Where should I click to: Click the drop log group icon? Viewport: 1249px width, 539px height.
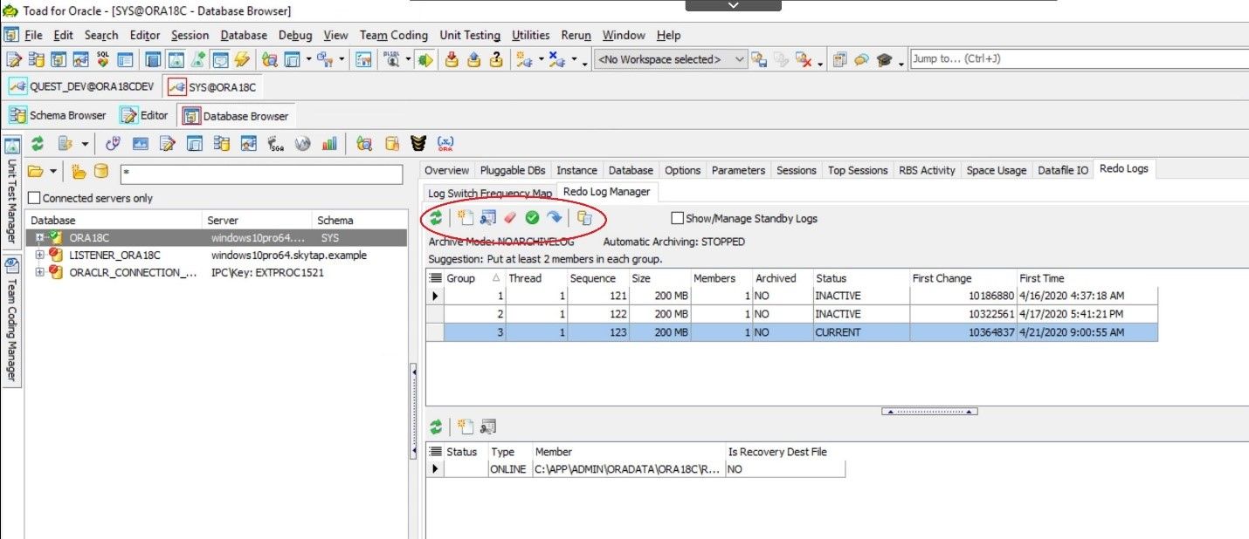[488, 218]
